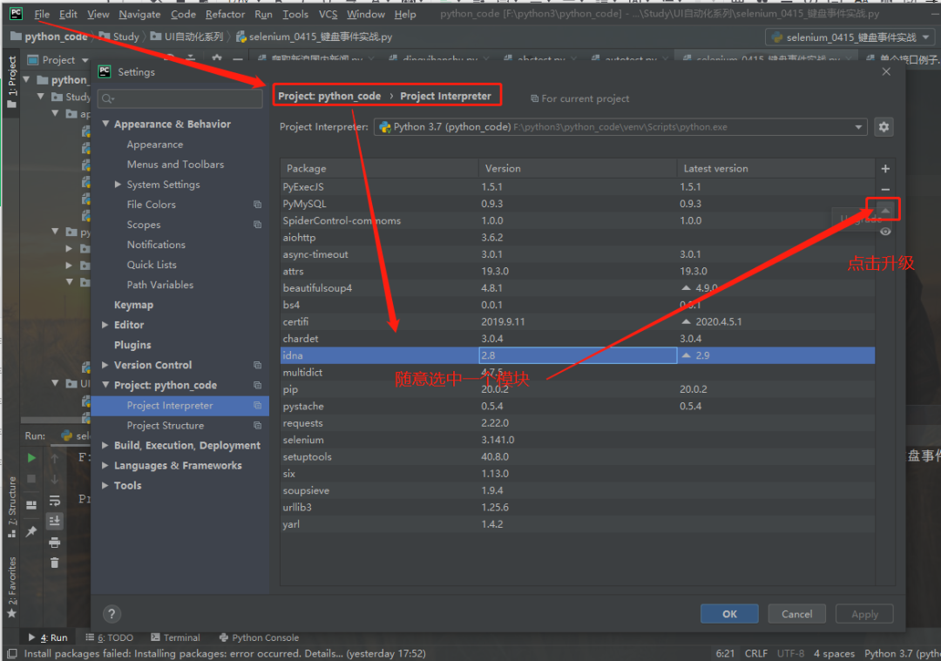Collapse the Project: python_code section
Image resolution: width=941 pixels, height=661 pixels.
(x=105, y=385)
